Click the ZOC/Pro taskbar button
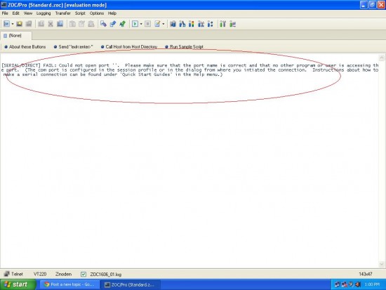The height and width of the screenshot is (290, 386). 131,284
